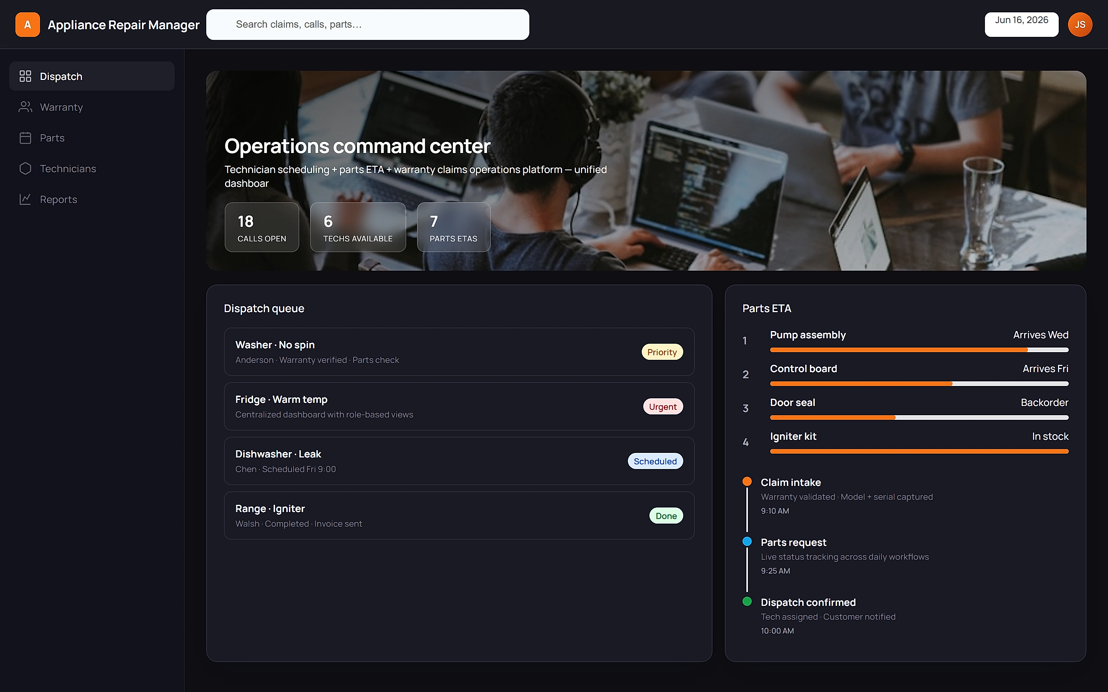Click the Parts calendar icon

pos(25,138)
